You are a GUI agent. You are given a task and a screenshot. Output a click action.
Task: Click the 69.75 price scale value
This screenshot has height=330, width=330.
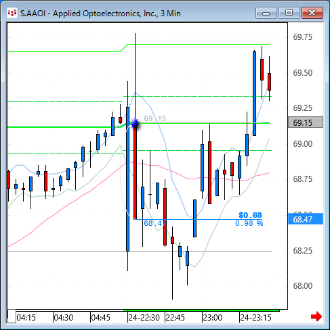(x=302, y=37)
